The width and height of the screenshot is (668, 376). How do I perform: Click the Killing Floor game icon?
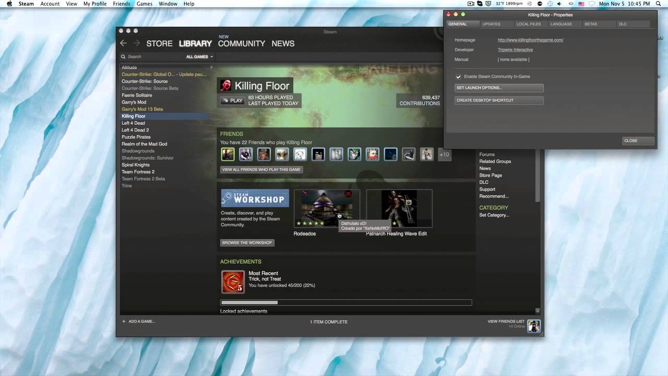tap(226, 86)
